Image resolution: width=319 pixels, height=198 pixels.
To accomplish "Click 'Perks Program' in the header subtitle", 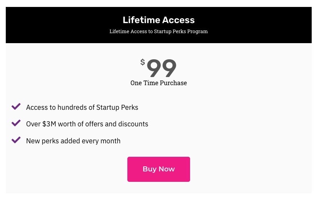I will coord(191,32).
